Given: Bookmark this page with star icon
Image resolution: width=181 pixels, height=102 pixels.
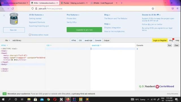Looking at the screenshot, I should coord(153,8).
